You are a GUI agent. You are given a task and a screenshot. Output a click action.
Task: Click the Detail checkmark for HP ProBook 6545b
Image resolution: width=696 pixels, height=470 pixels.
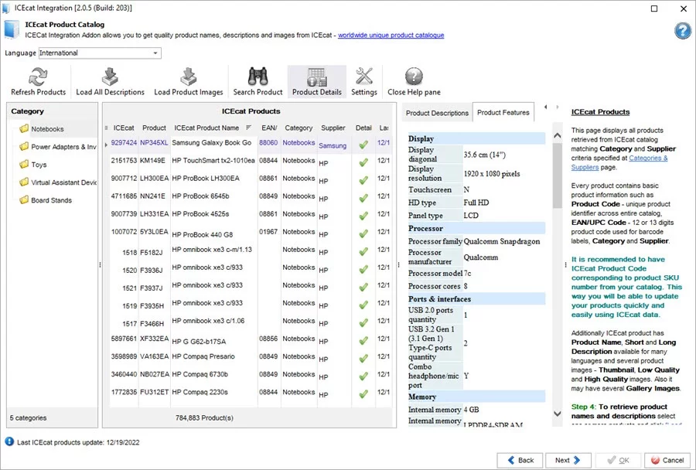click(363, 197)
